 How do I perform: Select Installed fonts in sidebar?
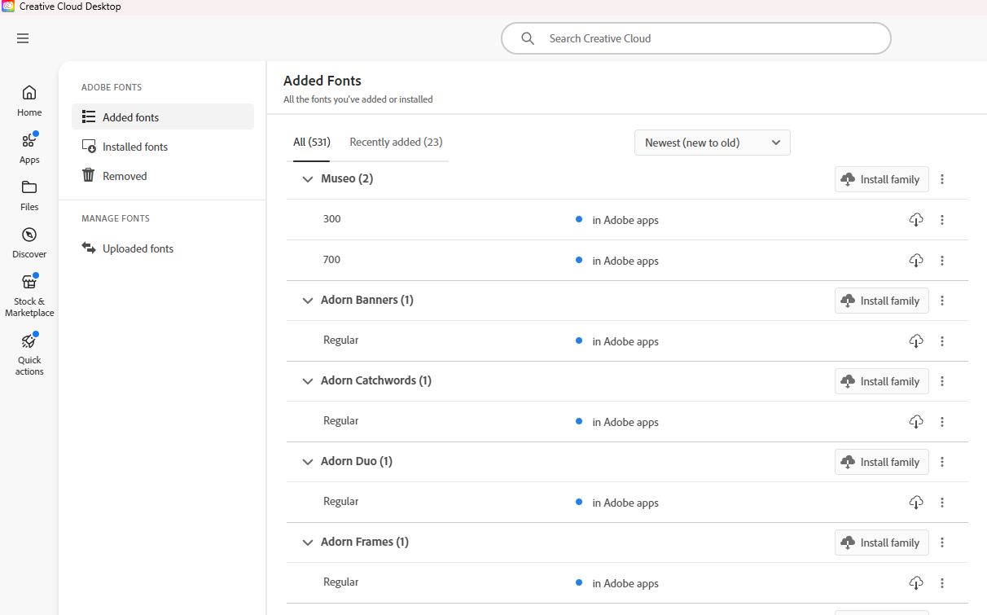point(135,147)
